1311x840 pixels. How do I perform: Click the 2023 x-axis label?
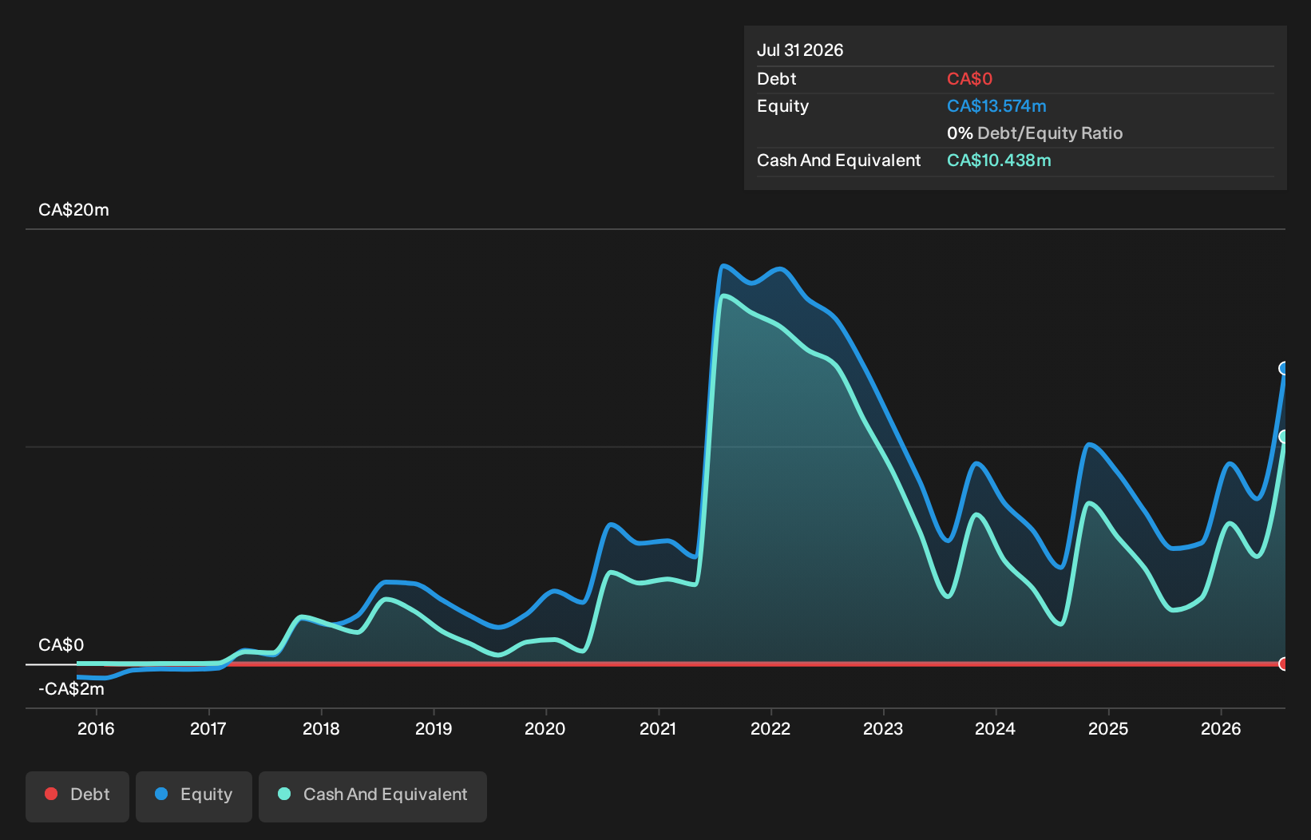click(x=883, y=728)
